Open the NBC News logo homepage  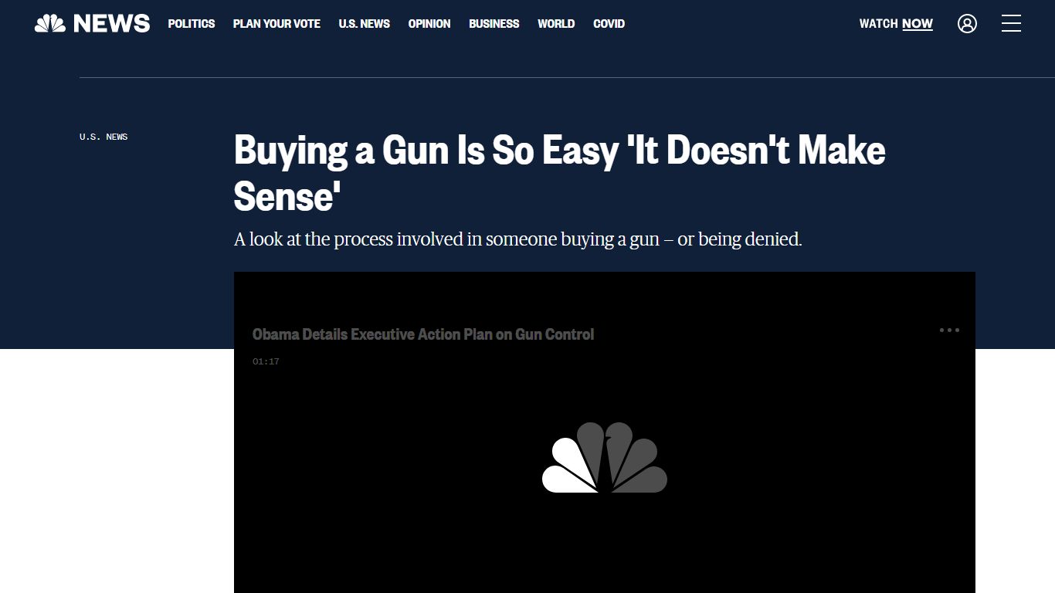[93, 24]
